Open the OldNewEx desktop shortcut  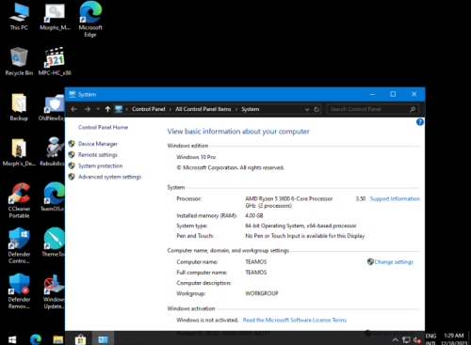[x=52, y=107]
